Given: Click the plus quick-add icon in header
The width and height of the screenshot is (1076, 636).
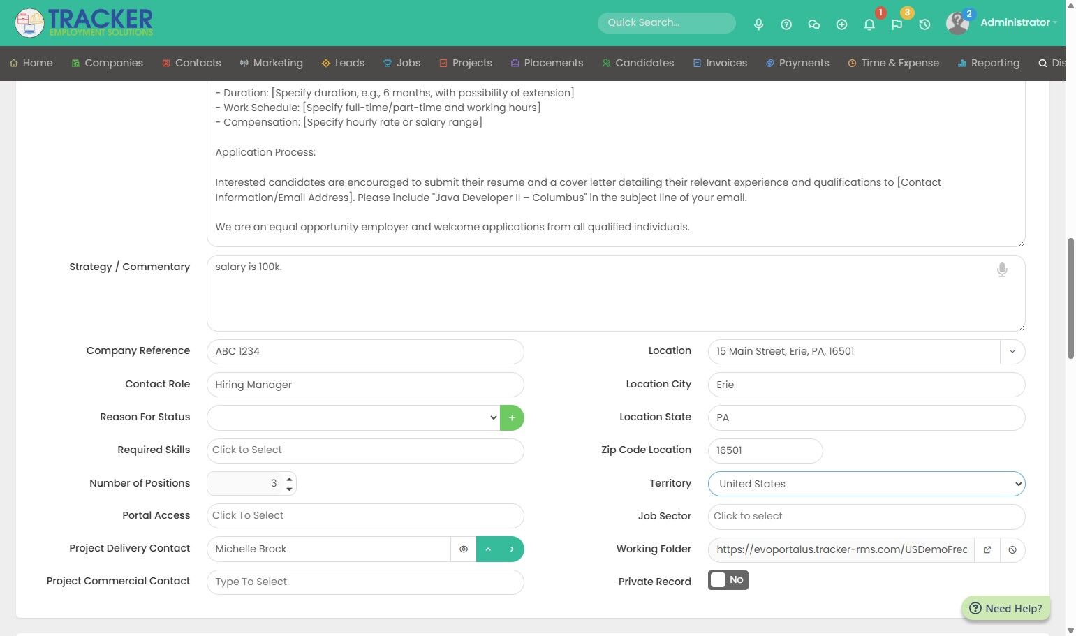Looking at the screenshot, I should (x=842, y=24).
